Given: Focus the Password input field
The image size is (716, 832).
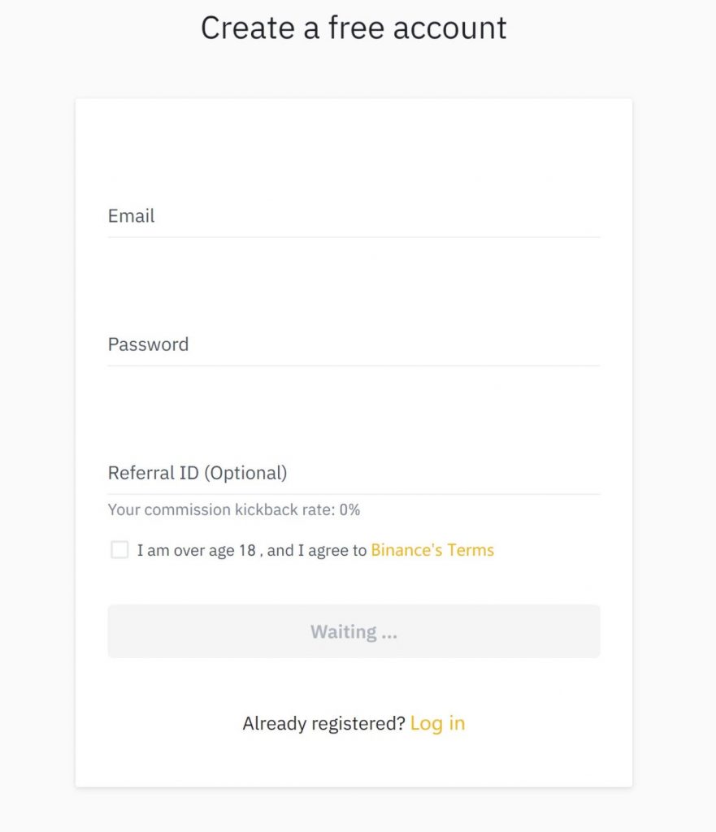Looking at the screenshot, I should [354, 344].
